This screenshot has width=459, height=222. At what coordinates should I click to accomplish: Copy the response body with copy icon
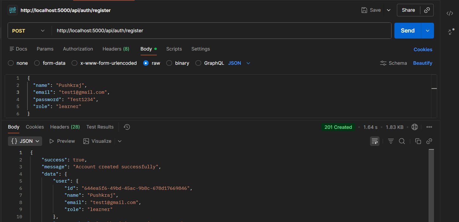[x=418, y=141]
